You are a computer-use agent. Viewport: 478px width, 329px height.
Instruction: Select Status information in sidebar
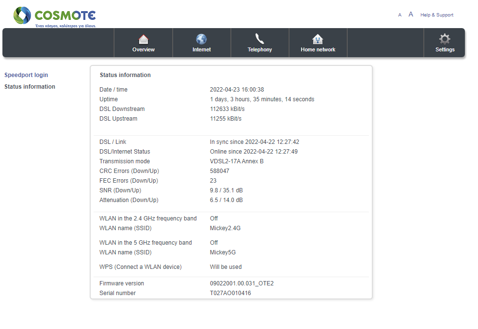pyautogui.click(x=30, y=87)
